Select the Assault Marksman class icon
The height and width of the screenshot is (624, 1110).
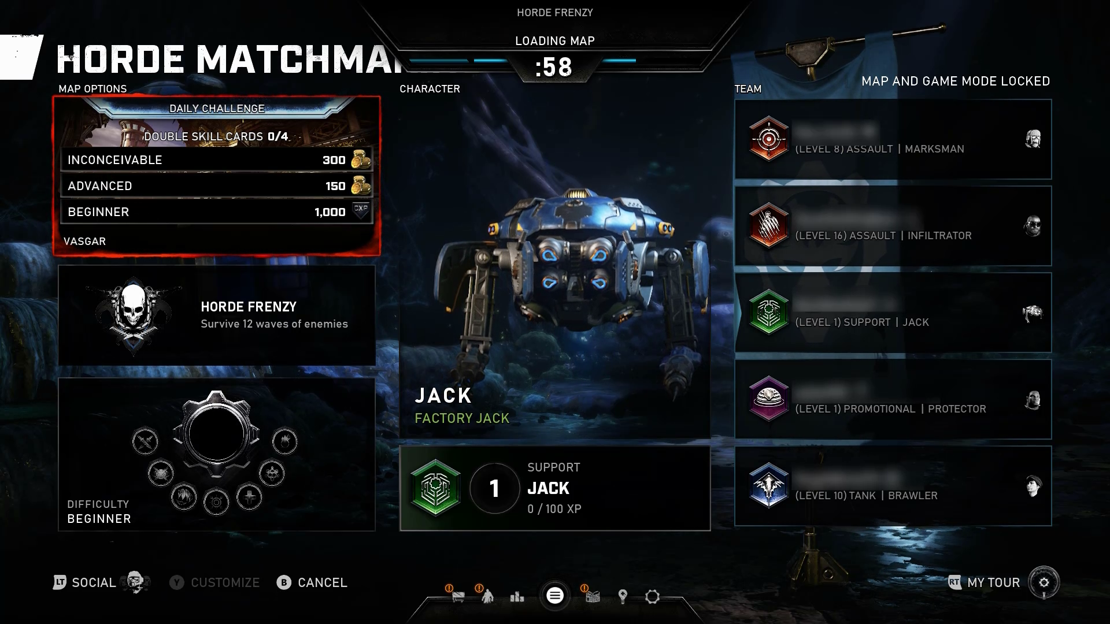tap(766, 138)
